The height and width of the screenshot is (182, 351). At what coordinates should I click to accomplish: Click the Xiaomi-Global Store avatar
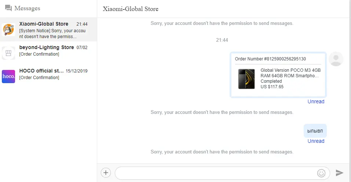8,30
